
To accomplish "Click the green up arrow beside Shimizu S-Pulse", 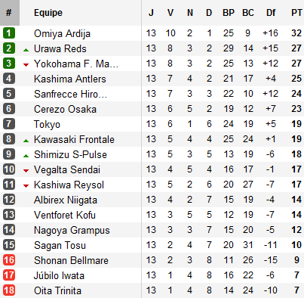I will (26, 156).
